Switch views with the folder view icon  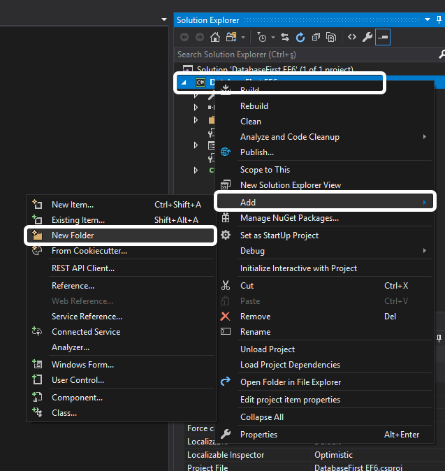click(x=231, y=37)
